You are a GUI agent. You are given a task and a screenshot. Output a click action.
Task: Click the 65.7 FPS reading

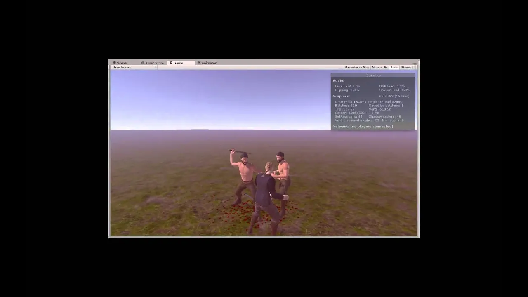tap(394, 96)
